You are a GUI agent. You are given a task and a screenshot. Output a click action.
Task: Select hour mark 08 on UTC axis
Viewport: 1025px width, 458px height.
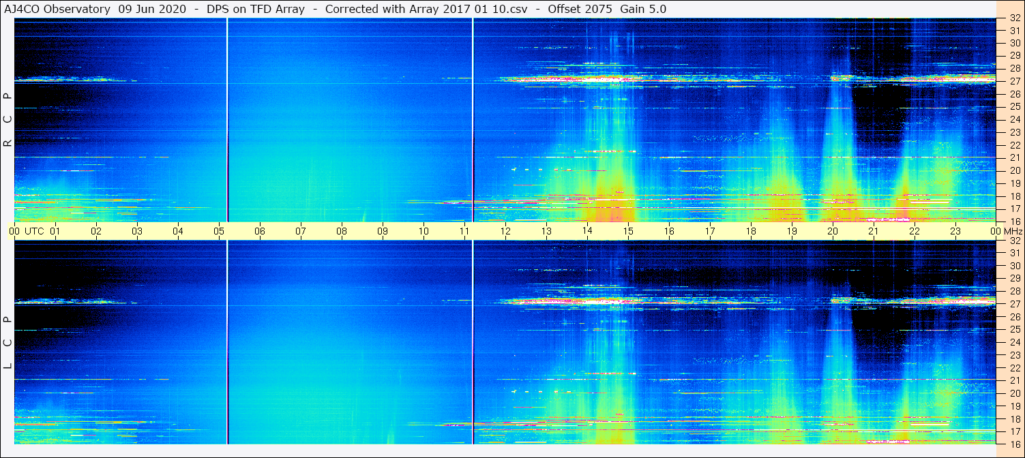(x=342, y=232)
